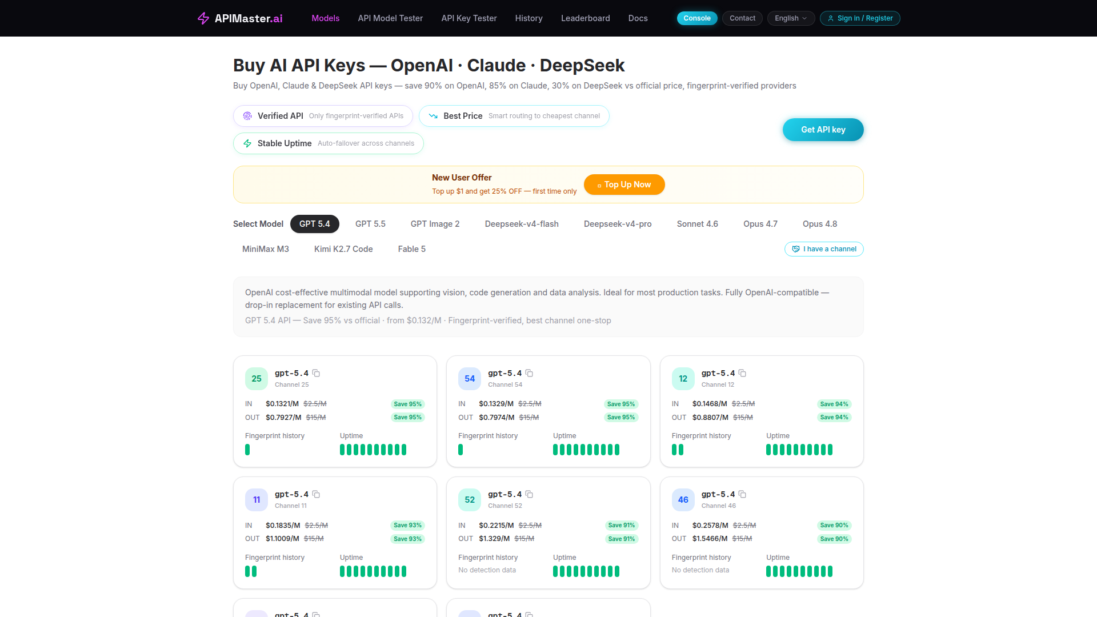This screenshot has width=1097, height=617.
Task: Click the blue 46 channel badge
Action: tap(683, 500)
